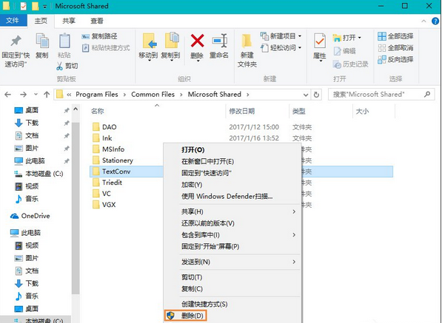Select the Triedit folder
442x323 pixels.
tap(107, 183)
